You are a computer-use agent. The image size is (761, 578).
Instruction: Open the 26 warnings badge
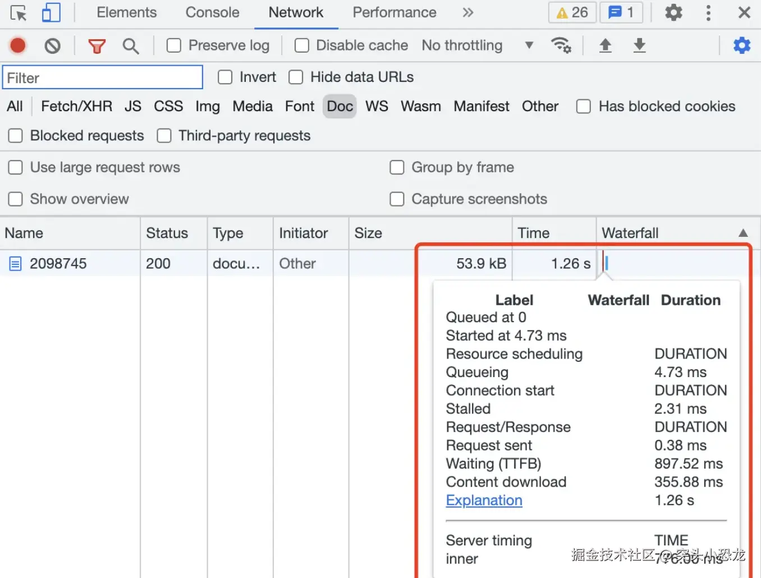572,12
